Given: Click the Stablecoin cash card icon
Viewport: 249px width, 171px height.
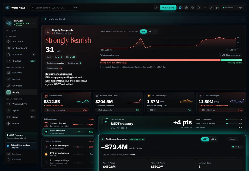Looking at the screenshot, I should click(x=46, y=96).
